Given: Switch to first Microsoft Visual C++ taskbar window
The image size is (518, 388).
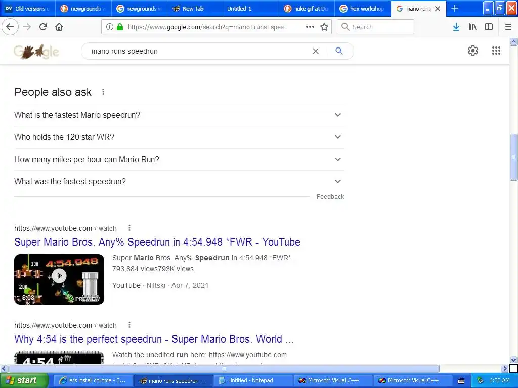Looking at the screenshot, I should pos(333,380).
